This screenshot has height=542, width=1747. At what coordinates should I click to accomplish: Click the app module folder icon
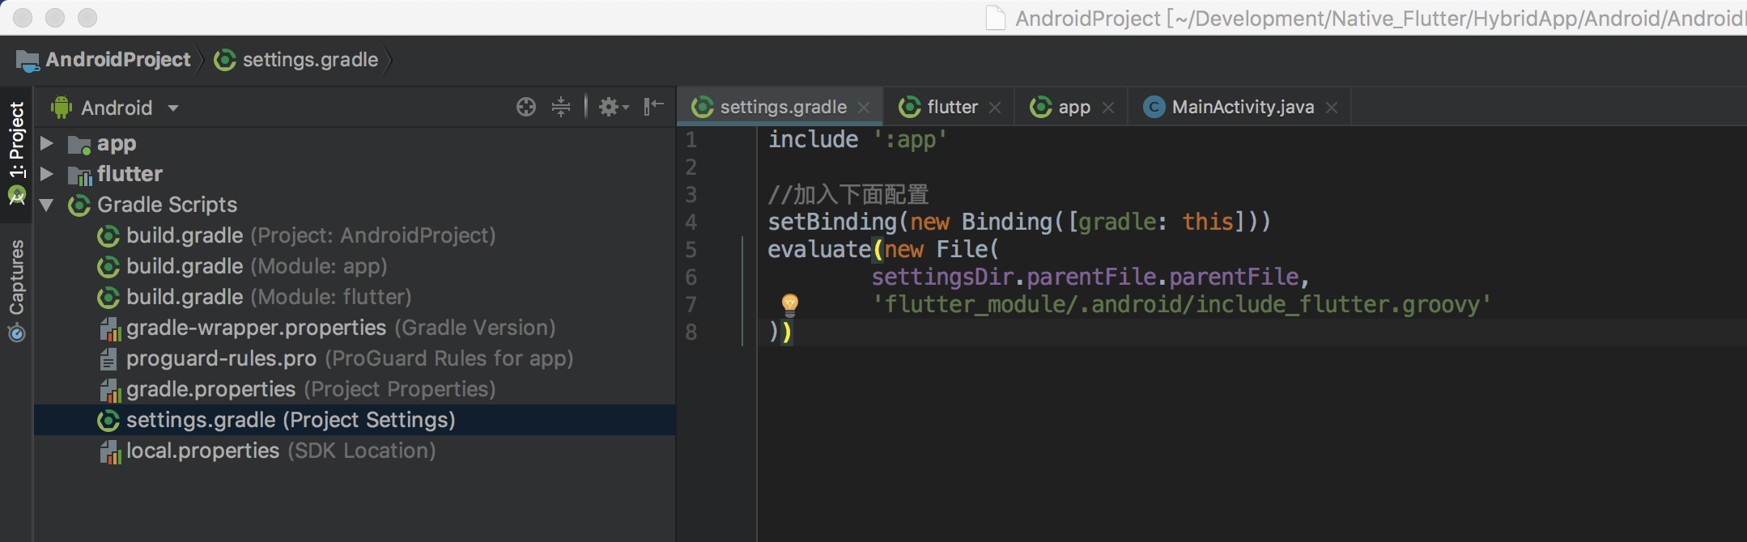(79, 144)
